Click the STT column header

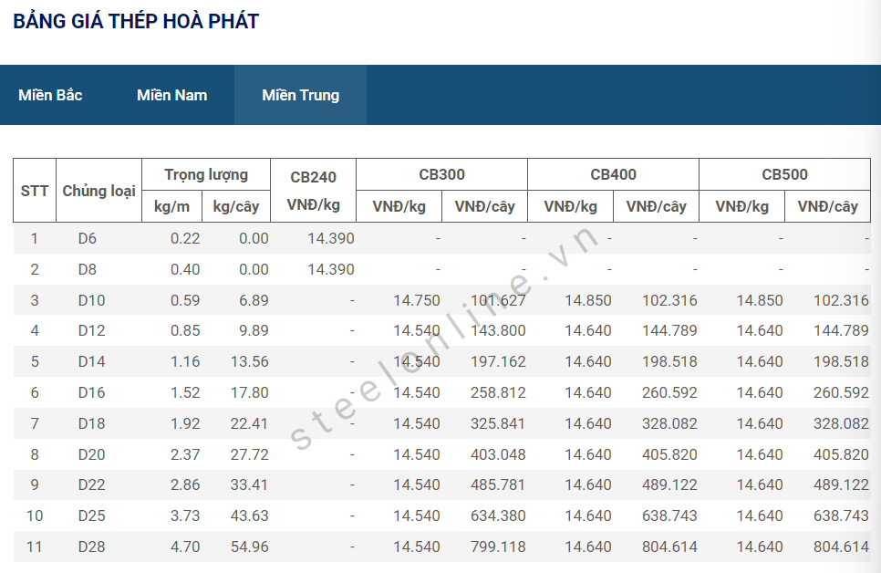[35, 191]
